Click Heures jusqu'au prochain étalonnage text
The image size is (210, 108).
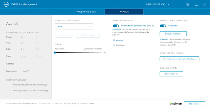click(31, 90)
